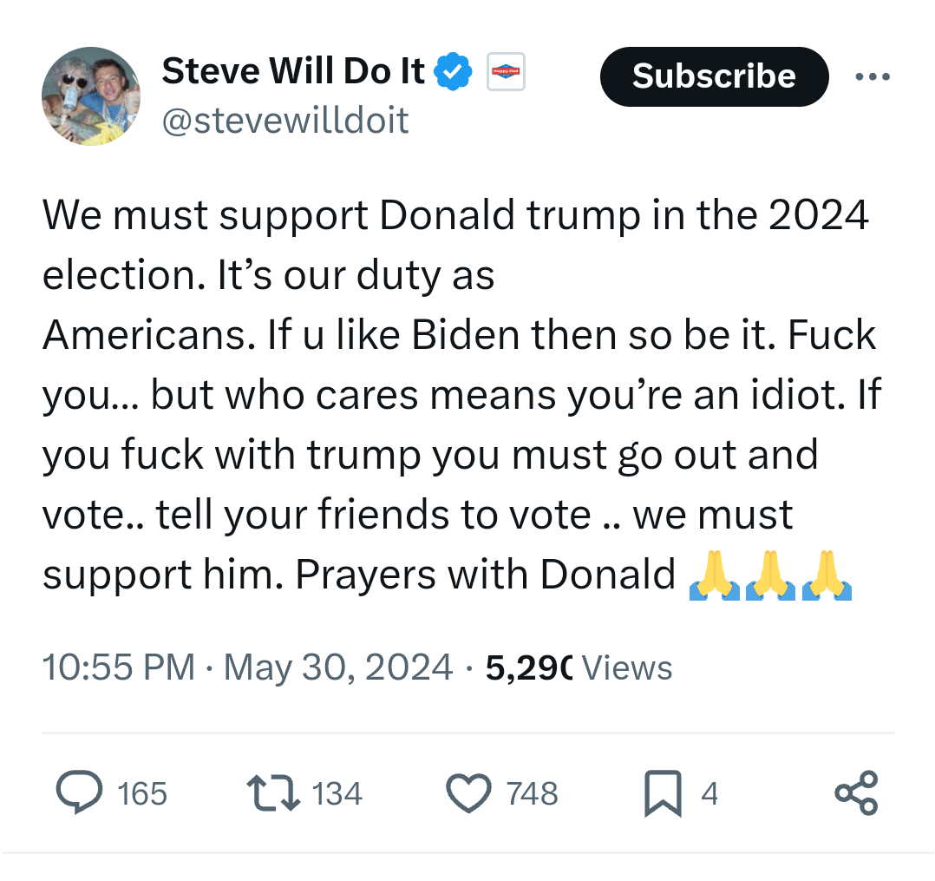Image resolution: width=935 pixels, height=881 pixels.
Task: Click the bookmark count of 4
Action: (709, 793)
